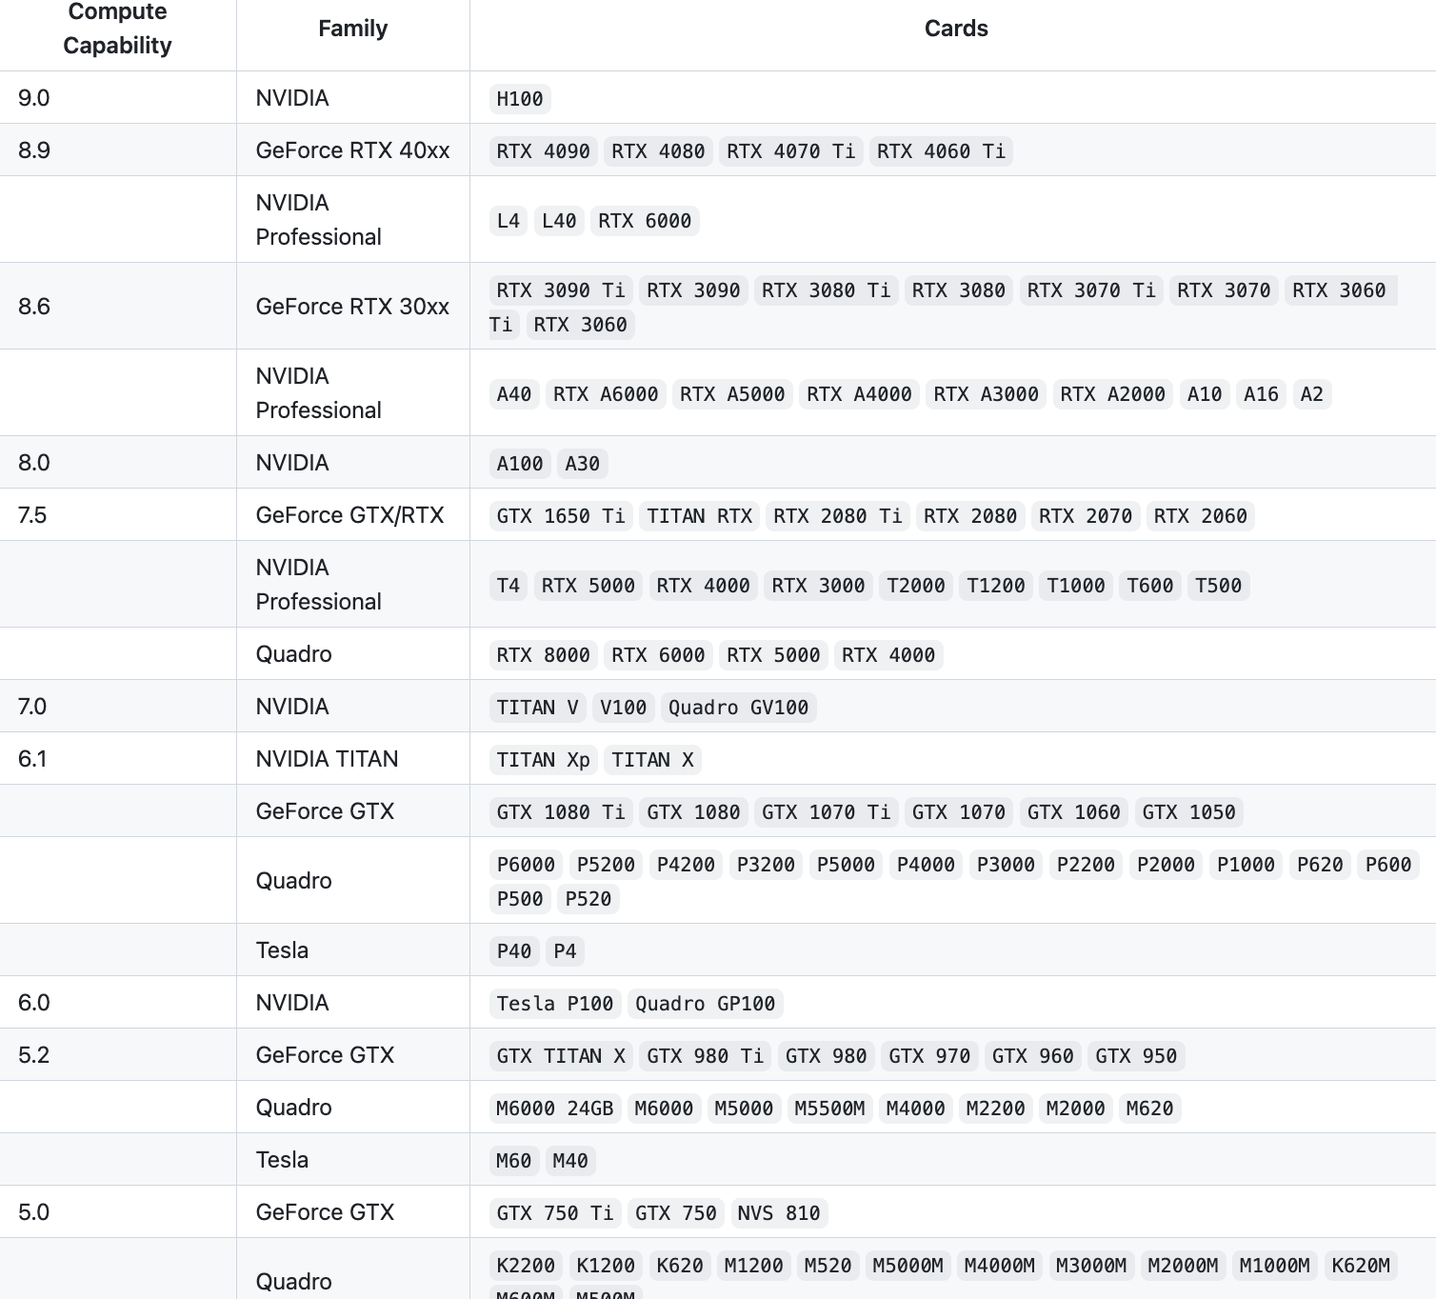Screen dimensions: 1436x1299
Task: Click the 5.2 compute capability cell
Action: (117, 1055)
